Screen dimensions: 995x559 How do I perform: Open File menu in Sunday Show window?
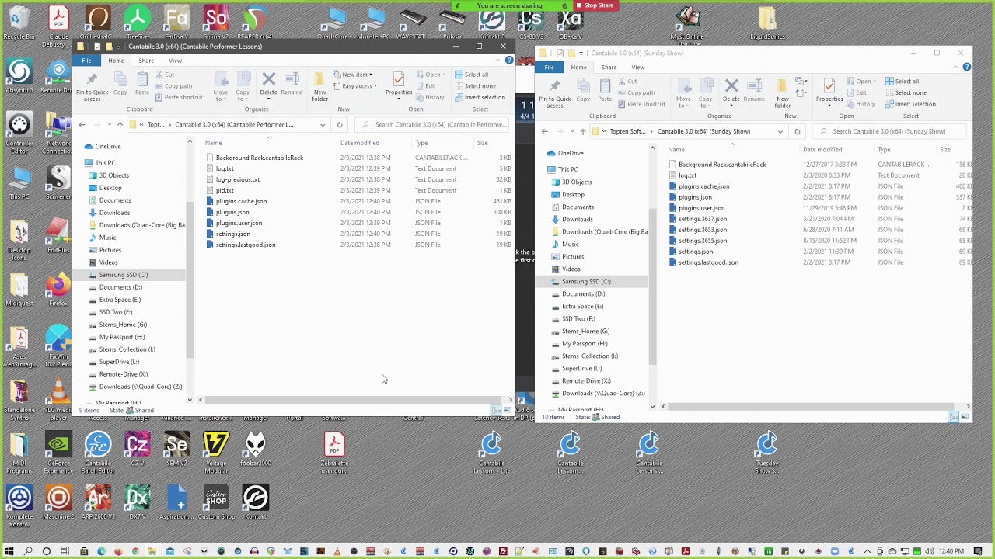point(549,68)
